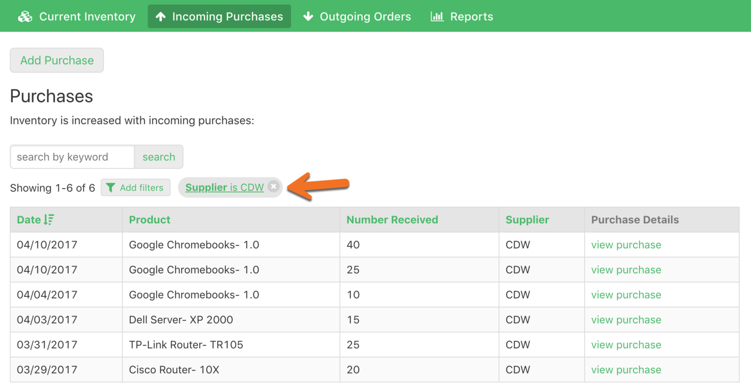Open the Reports tab
Image resolution: width=751 pixels, height=390 pixels.
tap(462, 16)
